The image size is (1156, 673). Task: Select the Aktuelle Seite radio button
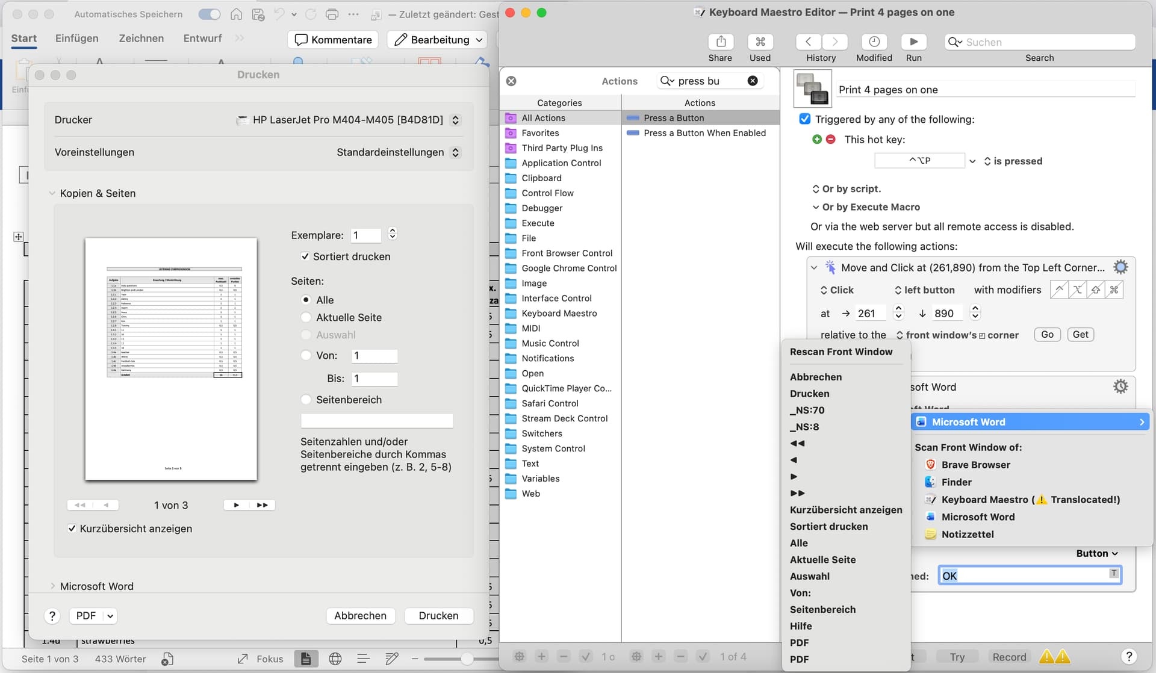coord(306,317)
